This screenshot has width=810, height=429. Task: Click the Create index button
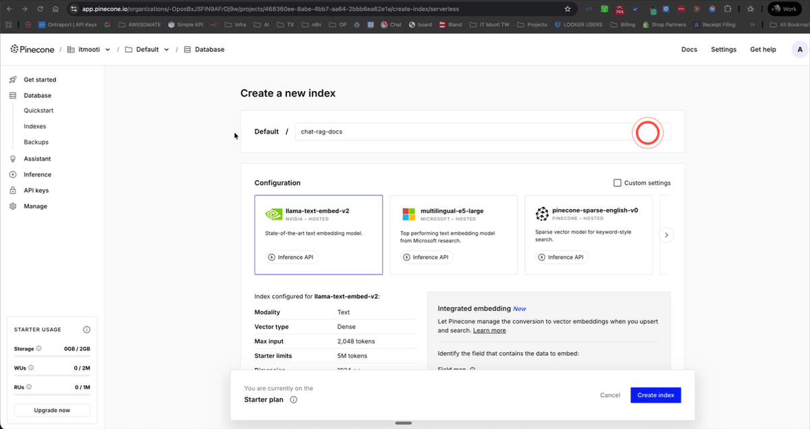[x=655, y=395]
